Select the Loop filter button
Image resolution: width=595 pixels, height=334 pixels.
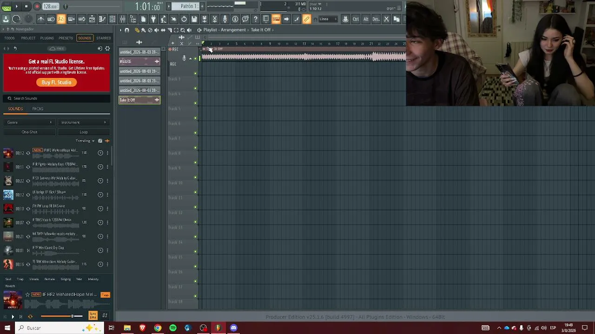(x=84, y=132)
